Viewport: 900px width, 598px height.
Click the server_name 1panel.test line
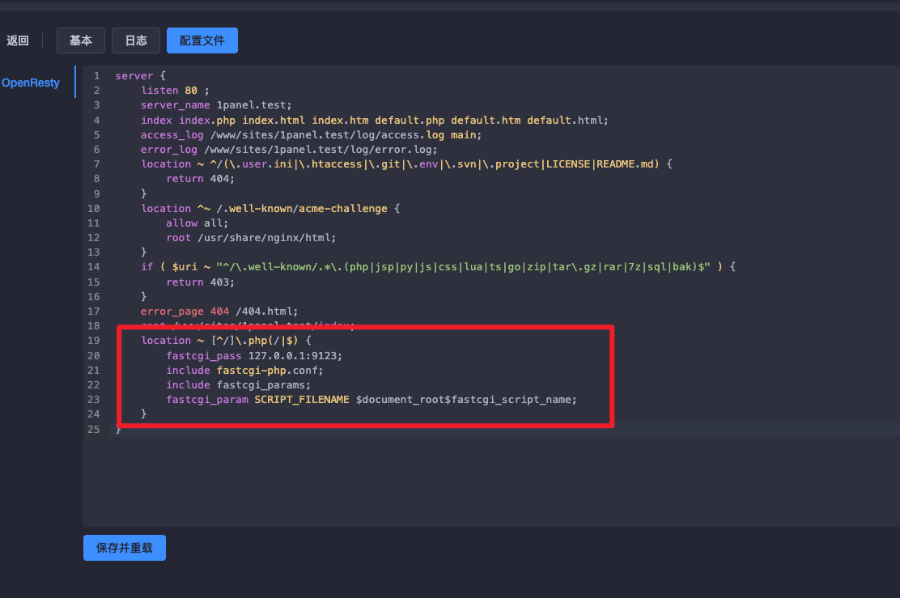pyautogui.click(x=215, y=105)
